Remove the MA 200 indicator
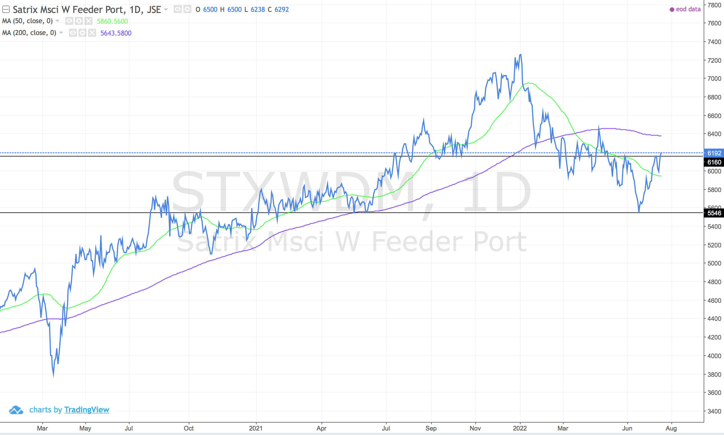This screenshot has width=724, height=435. click(92, 33)
